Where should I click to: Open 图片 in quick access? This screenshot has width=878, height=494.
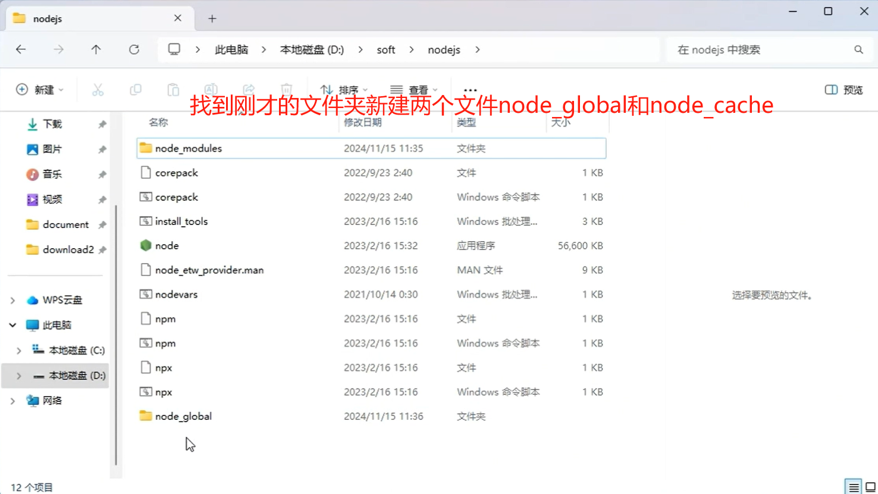[x=52, y=149]
